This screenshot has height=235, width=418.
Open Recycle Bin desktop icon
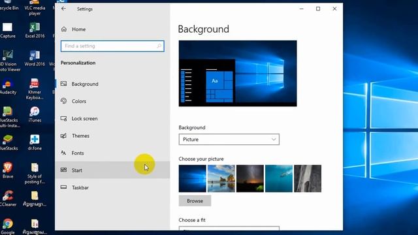[x=8, y=5]
